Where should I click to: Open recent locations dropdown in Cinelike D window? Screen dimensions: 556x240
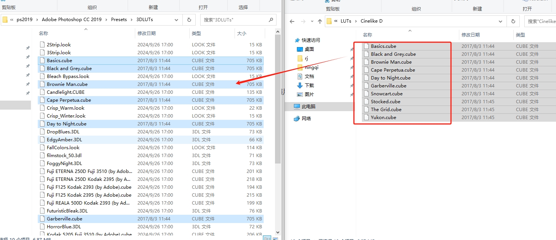click(312, 21)
